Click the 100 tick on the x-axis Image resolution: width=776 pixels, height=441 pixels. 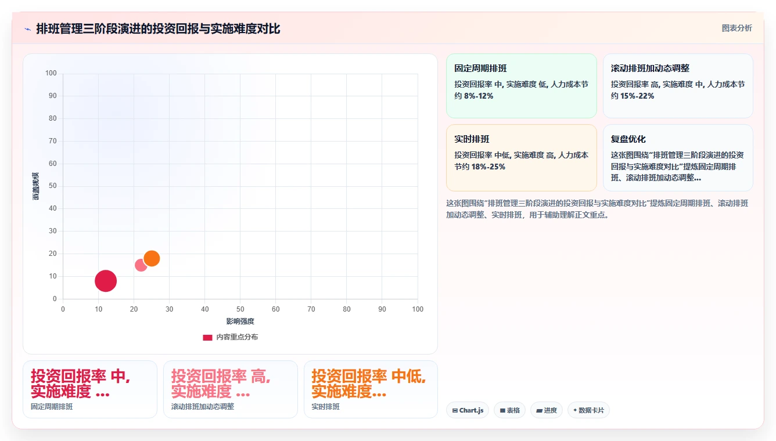418,309
